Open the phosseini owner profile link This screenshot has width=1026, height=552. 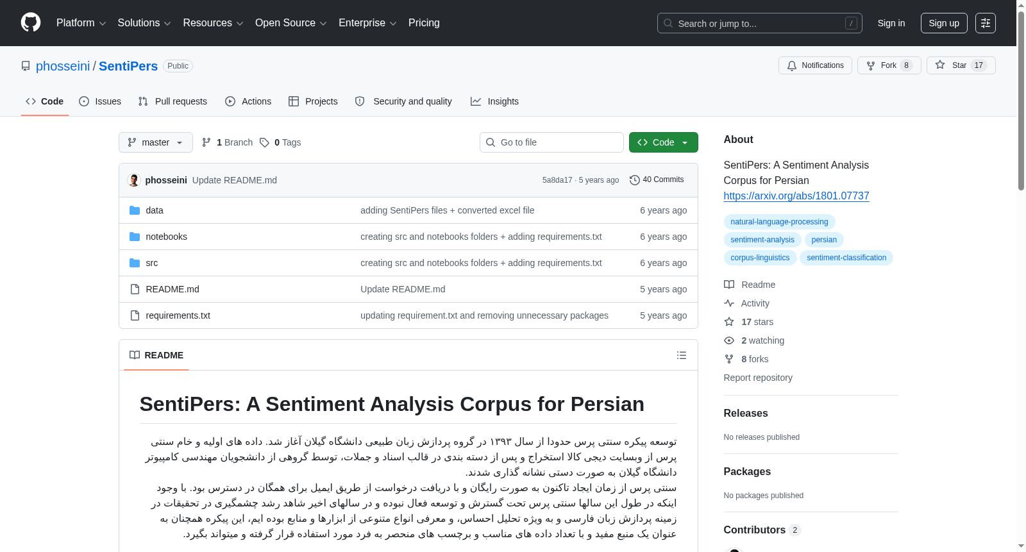pos(63,66)
